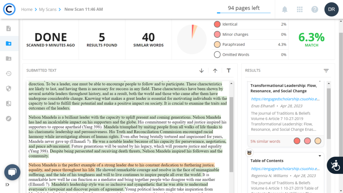Open the apps grid menu
This screenshot has width=343, height=193.
(x=300, y=9)
